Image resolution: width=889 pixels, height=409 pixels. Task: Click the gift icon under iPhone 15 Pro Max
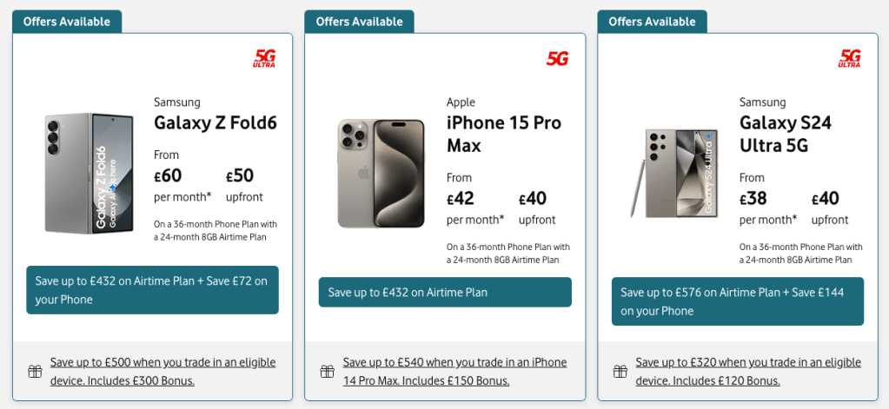(x=328, y=372)
